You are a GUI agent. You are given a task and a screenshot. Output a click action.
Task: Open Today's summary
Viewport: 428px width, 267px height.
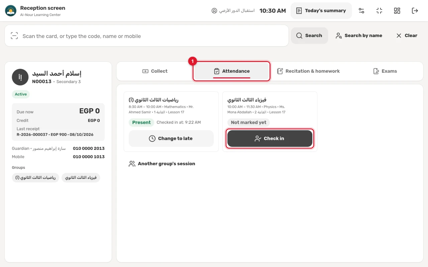pos(321,11)
